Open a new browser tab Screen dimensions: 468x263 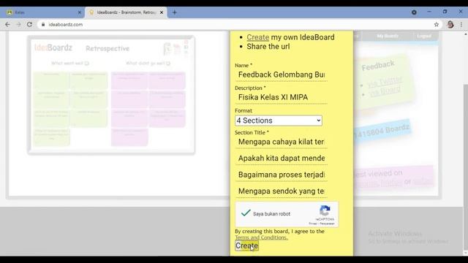click(175, 12)
